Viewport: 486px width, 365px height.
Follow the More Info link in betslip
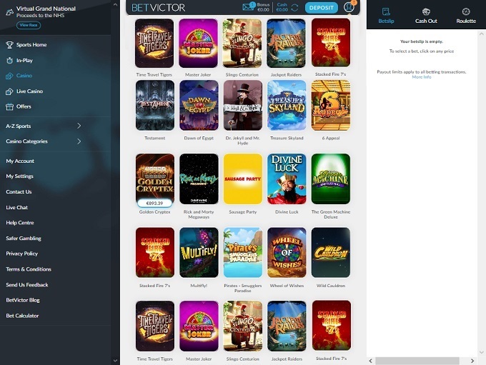[422, 77]
